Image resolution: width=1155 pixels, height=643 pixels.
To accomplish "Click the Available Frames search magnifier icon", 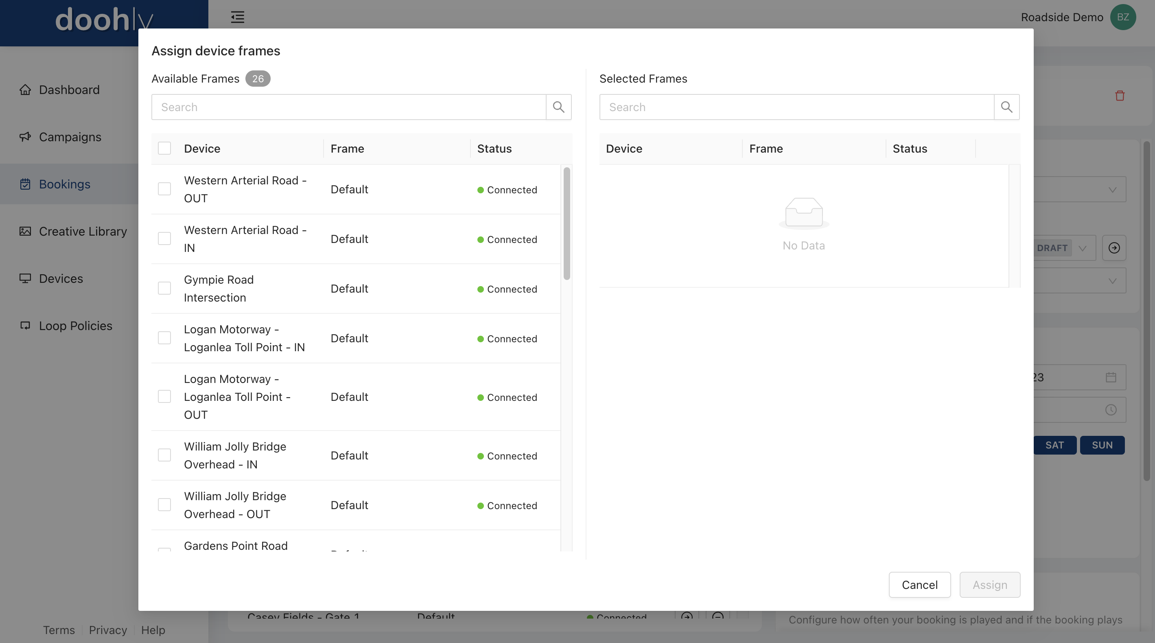I will [558, 107].
